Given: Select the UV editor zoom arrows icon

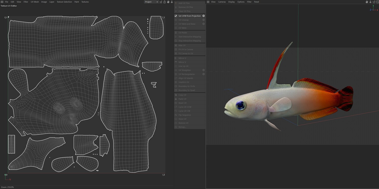Looking at the screenshot, I should (x=172, y=2).
